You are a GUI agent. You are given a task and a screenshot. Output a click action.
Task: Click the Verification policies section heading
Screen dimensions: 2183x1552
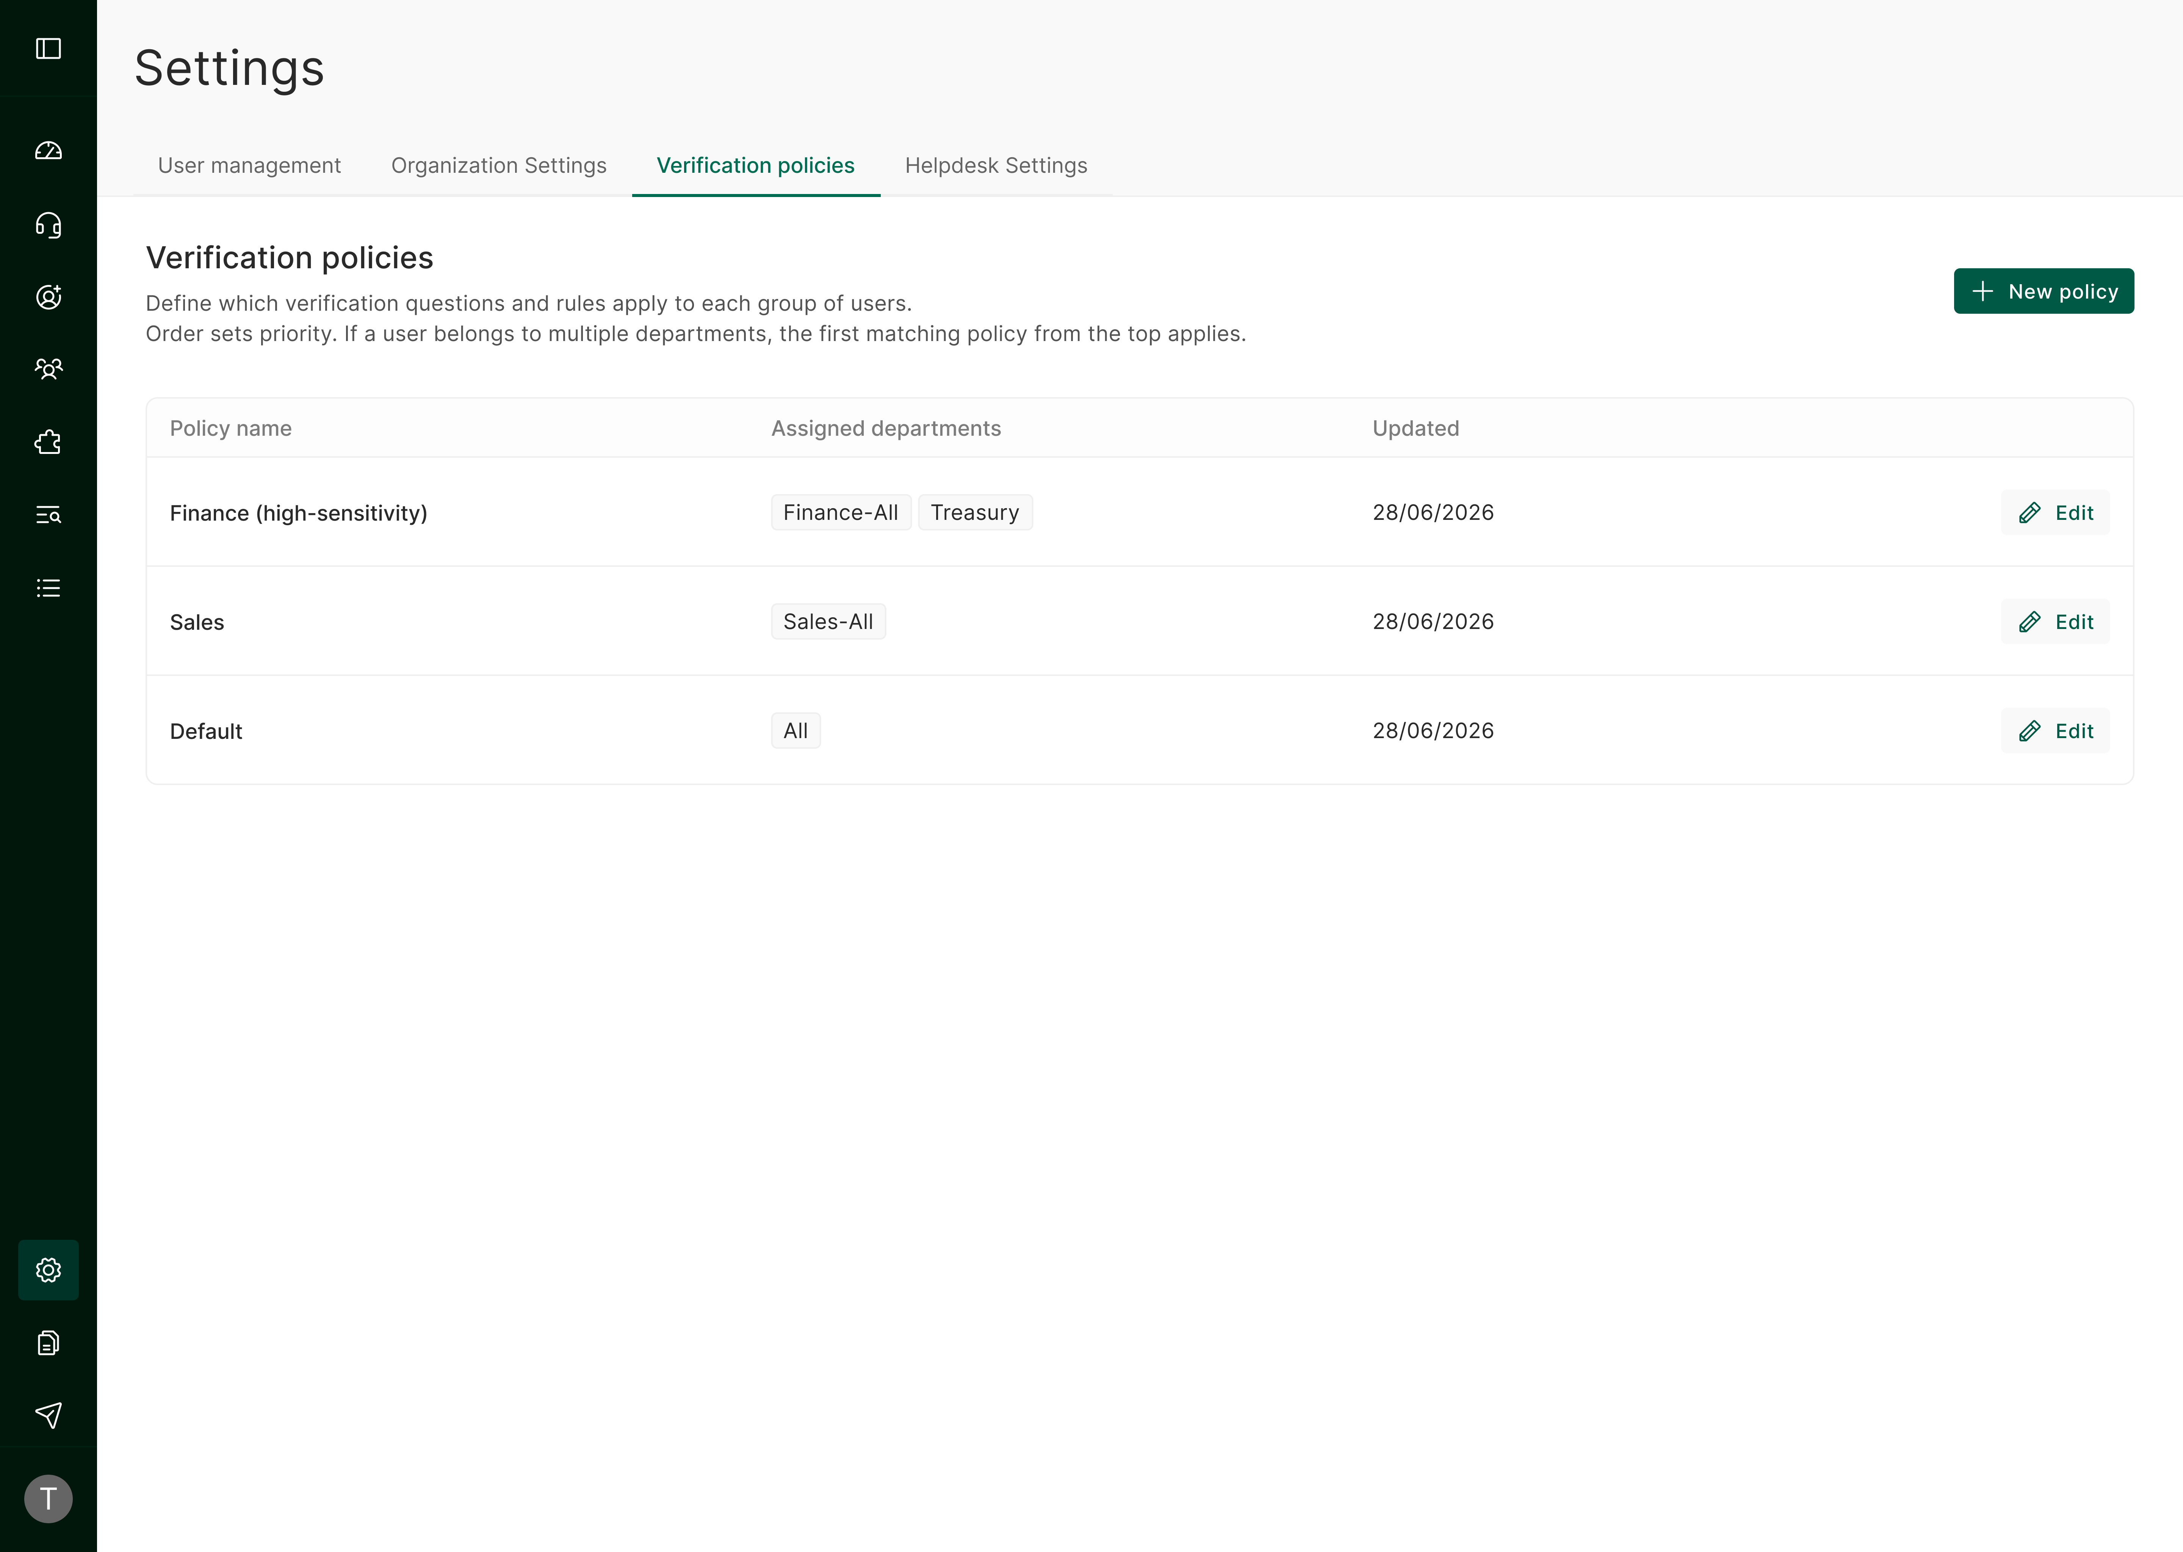(290, 258)
